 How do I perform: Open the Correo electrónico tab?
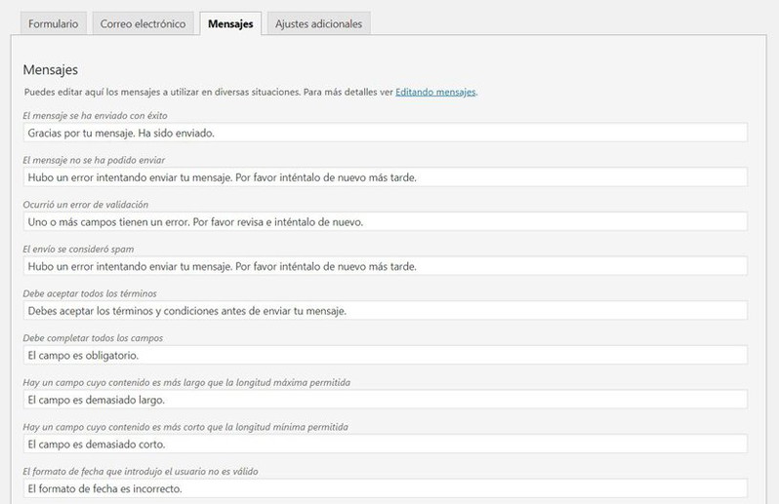[x=143, y=23]
